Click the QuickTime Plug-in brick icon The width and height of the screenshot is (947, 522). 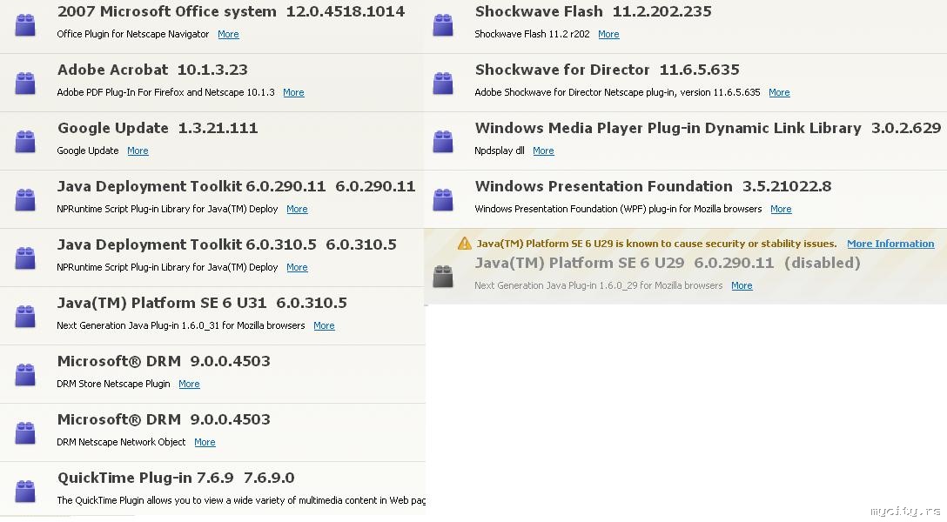coord(24,492)
